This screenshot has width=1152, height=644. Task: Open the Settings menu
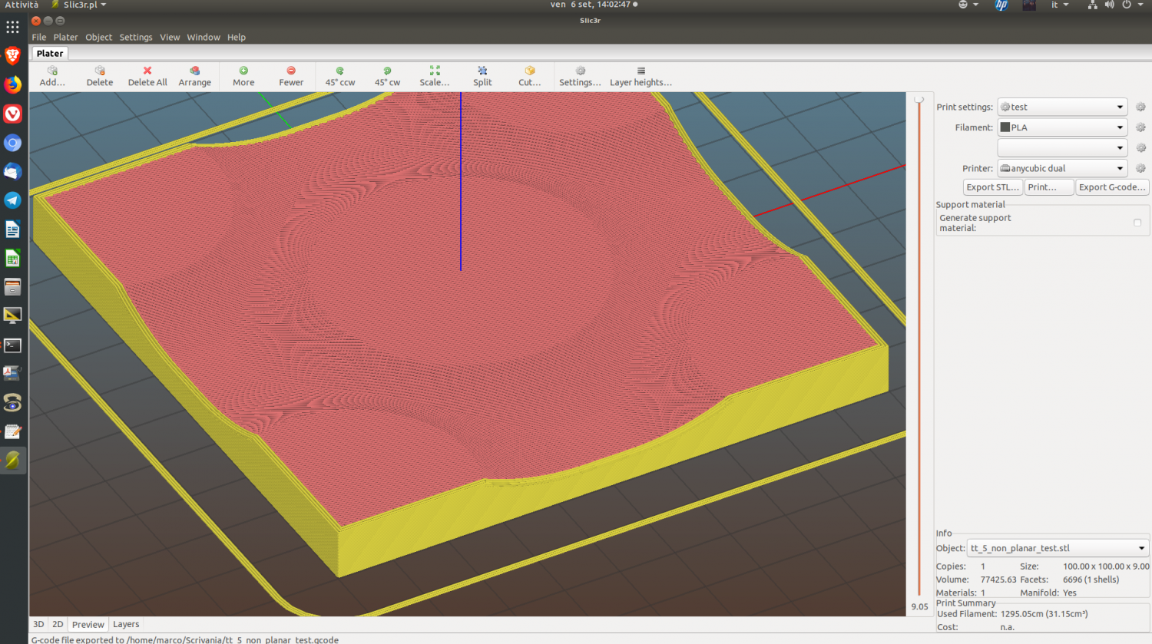136,37
